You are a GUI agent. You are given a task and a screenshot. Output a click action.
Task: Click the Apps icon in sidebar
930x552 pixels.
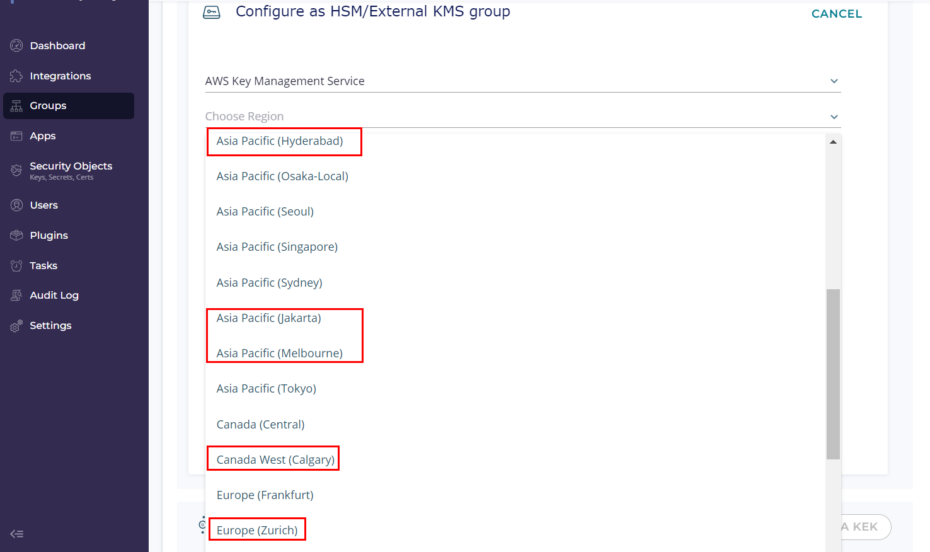(x=16, y=136)
